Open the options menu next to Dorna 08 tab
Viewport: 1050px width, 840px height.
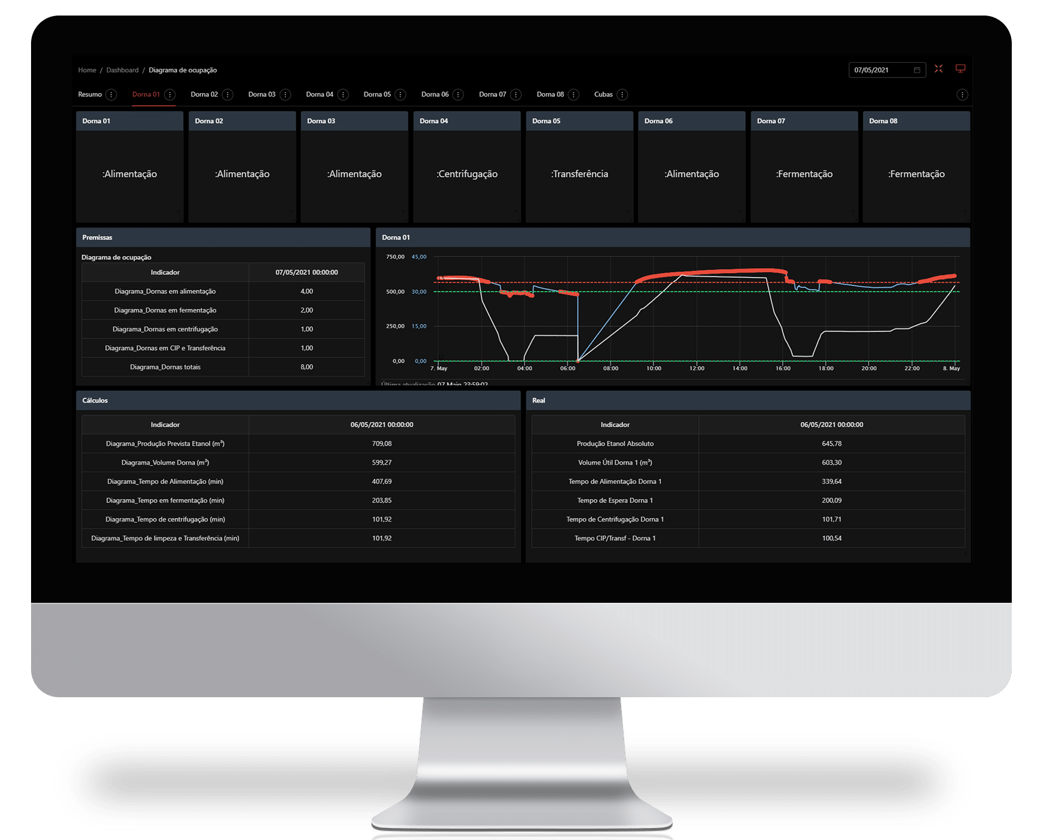tap(573, 94)
